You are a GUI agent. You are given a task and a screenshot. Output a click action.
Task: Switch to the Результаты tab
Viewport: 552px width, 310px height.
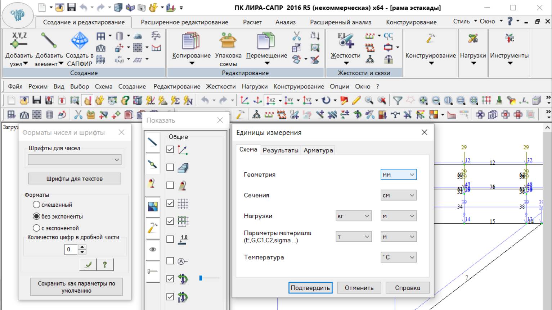point(281,150)
